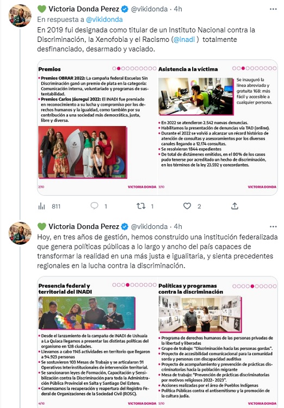Open Victoria Donda Perez name on first tweet
The height and width of the screenshot is (408, 284).
point(84,9)
